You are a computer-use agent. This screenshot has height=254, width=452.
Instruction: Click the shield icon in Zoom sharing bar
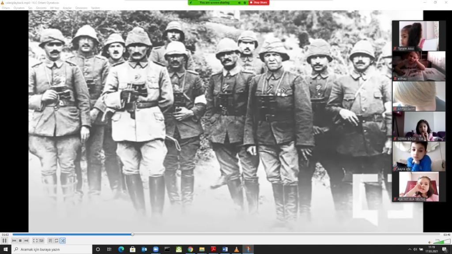pos(245,3)
